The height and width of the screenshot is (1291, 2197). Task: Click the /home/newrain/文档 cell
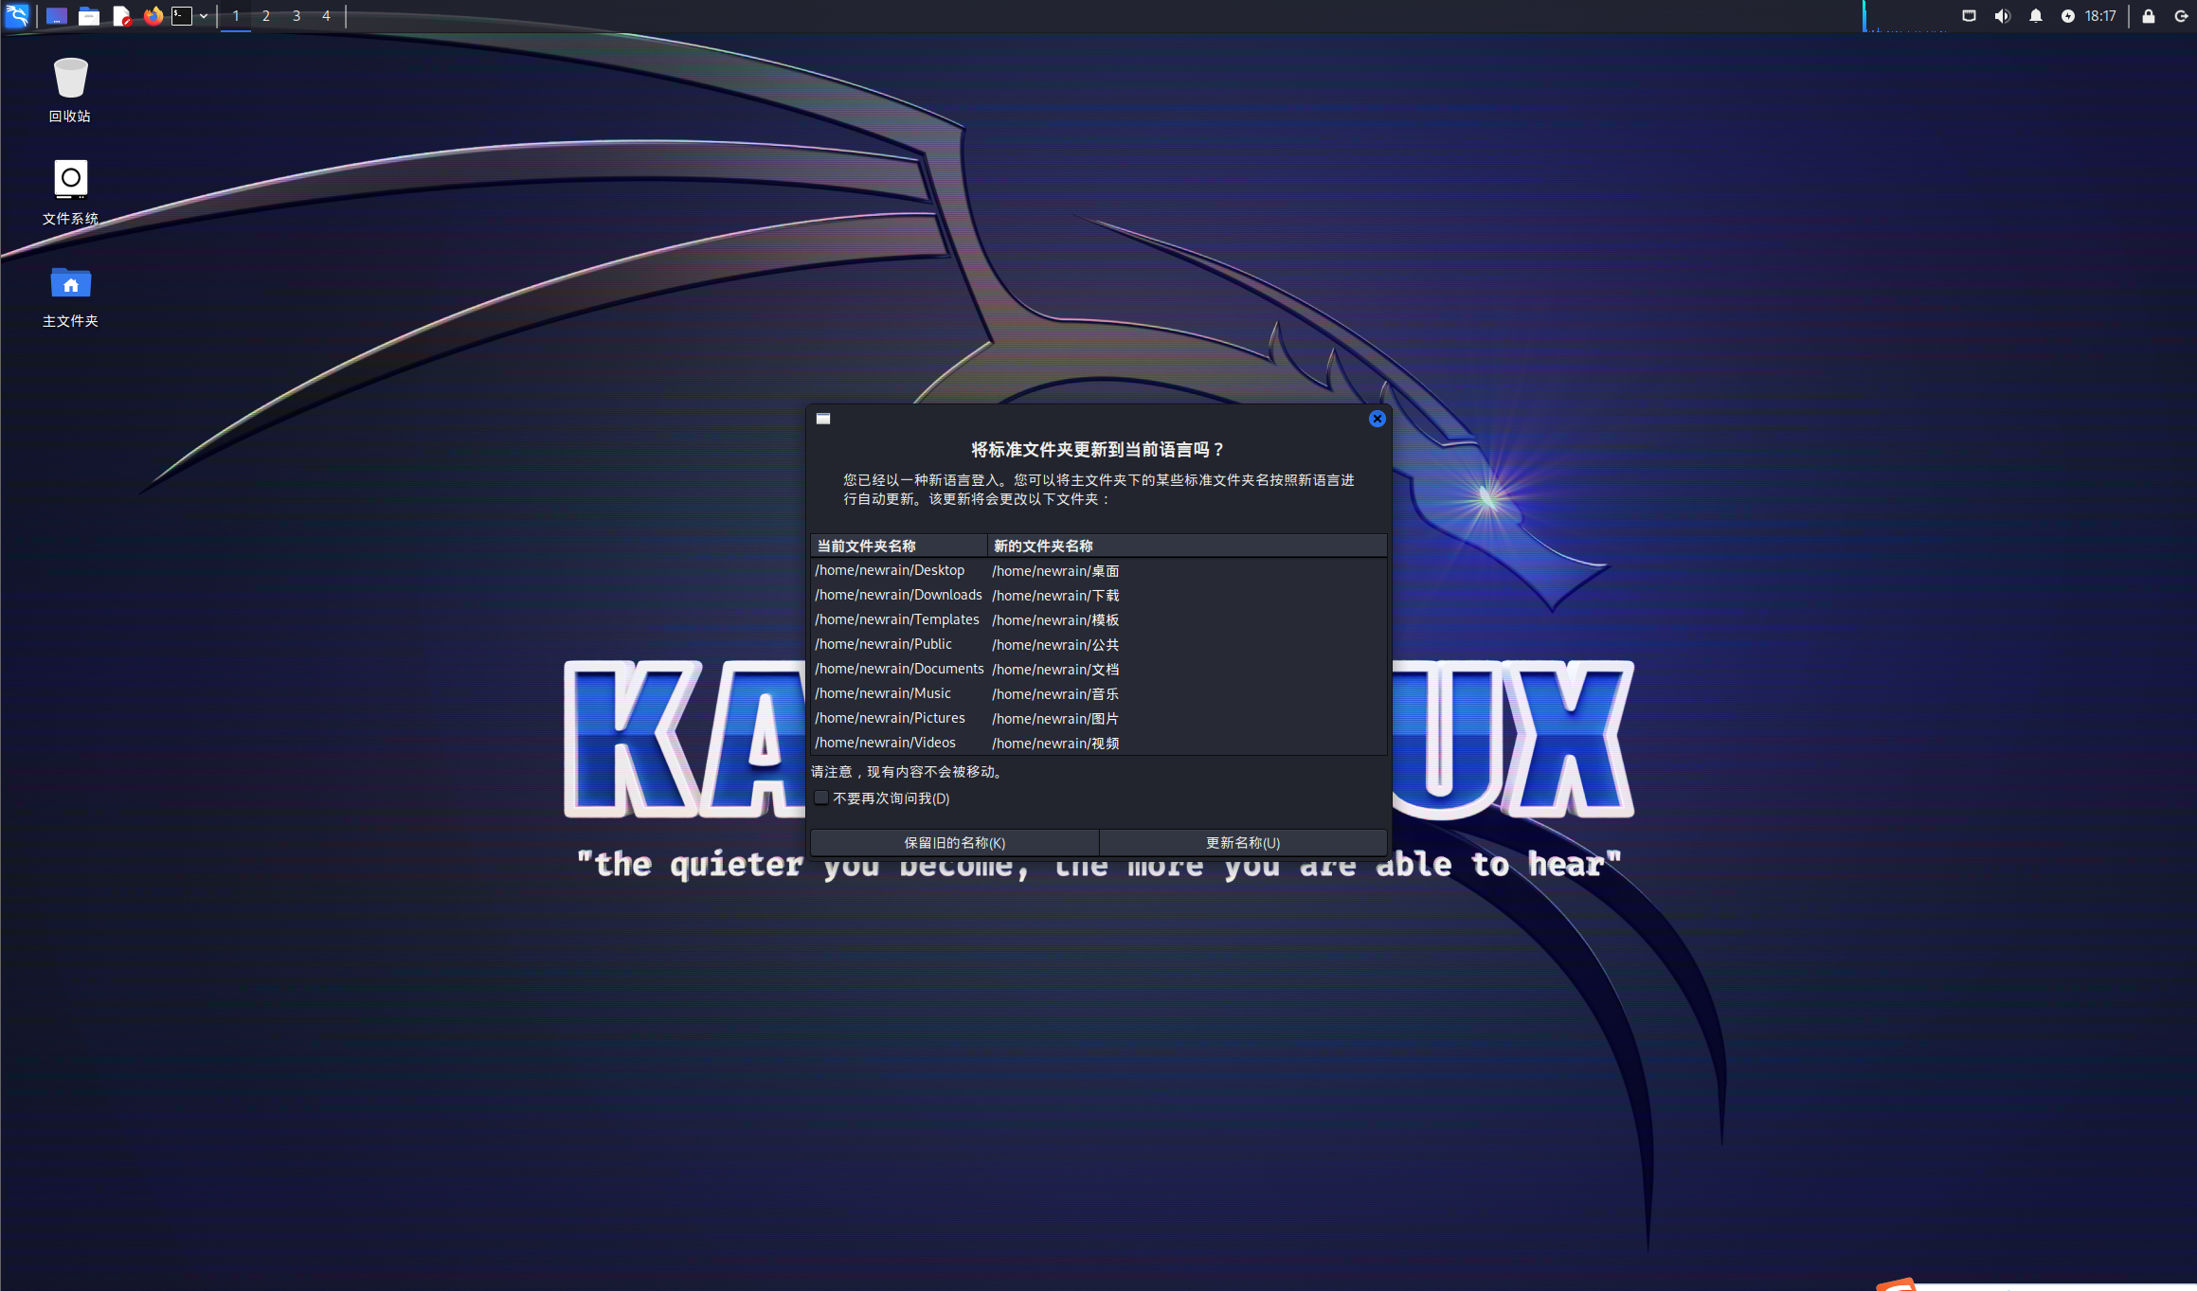pyautogui.click(x=1055, y=670)
